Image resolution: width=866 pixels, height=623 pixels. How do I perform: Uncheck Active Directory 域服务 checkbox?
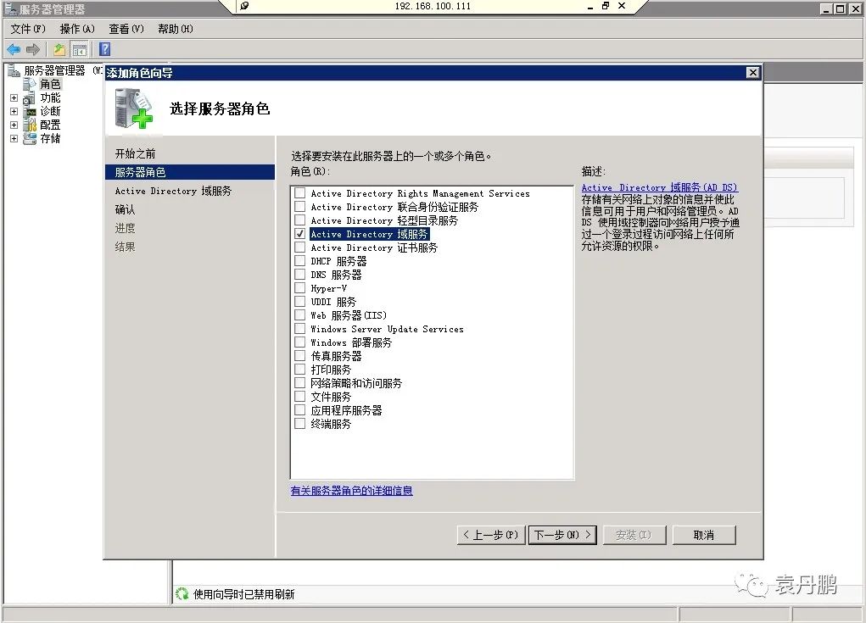point(300,234)
